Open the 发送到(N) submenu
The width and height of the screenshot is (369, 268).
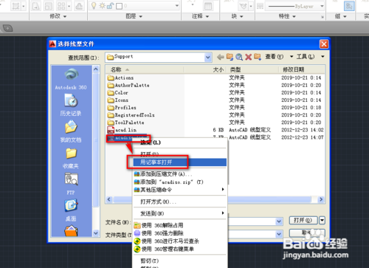tap(179, 213)
